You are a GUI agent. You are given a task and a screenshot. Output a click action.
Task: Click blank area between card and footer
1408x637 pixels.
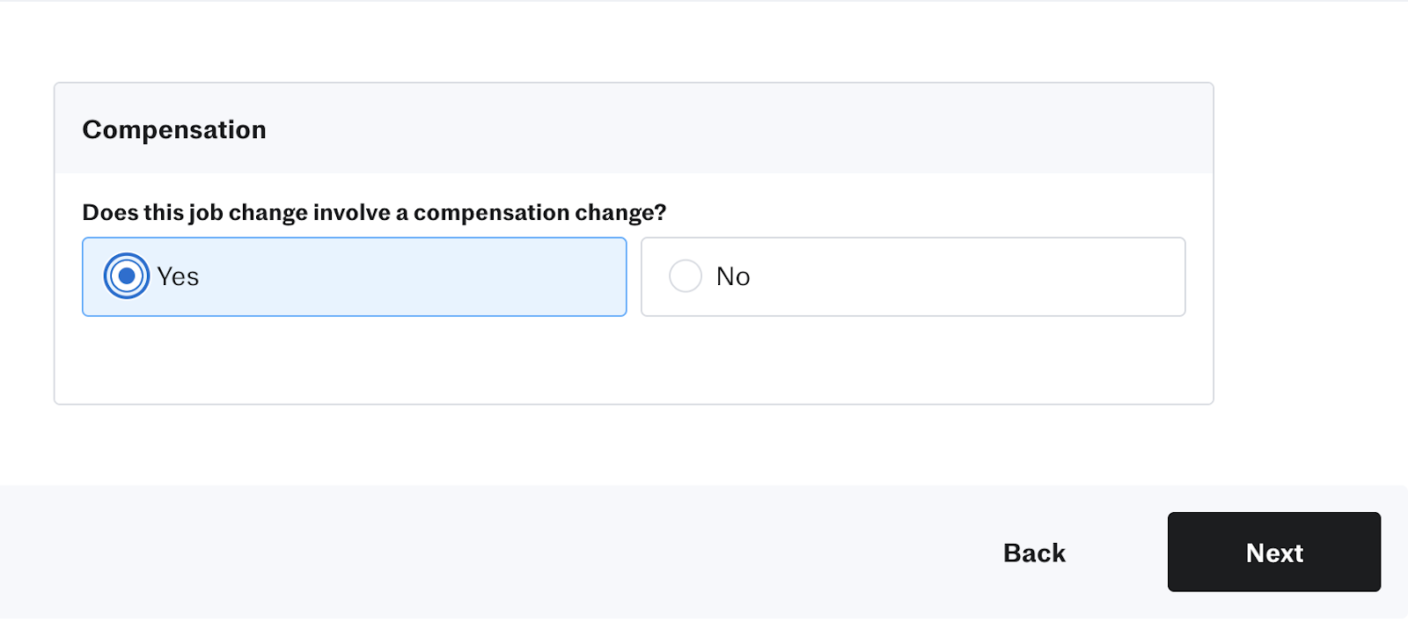click(634, 445)
